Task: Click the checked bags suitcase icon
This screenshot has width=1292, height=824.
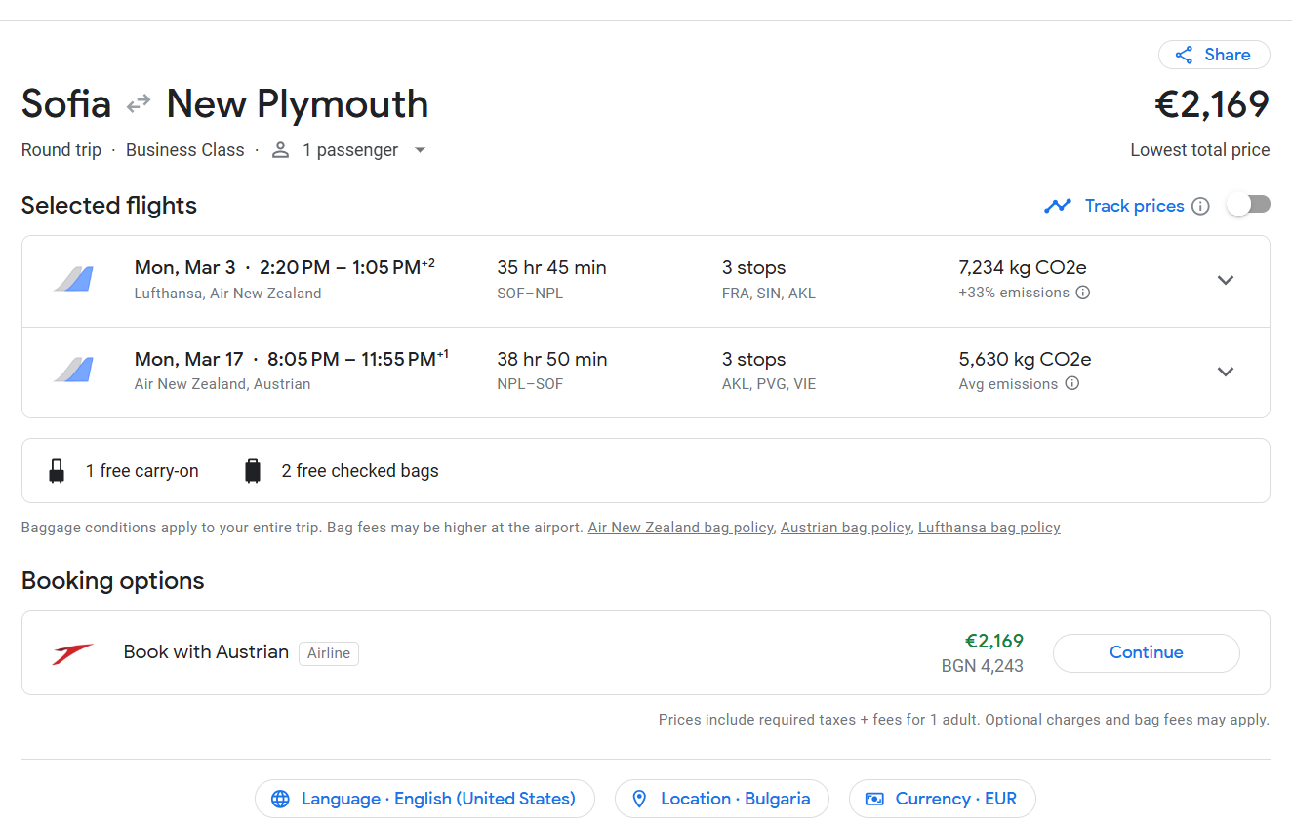Action: tap(253, 471)
